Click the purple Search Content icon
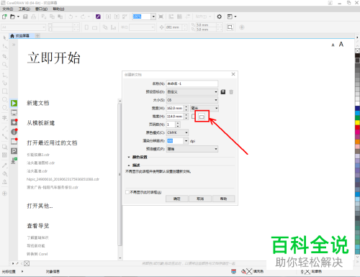The image size is (360, 277). point(98,17)
